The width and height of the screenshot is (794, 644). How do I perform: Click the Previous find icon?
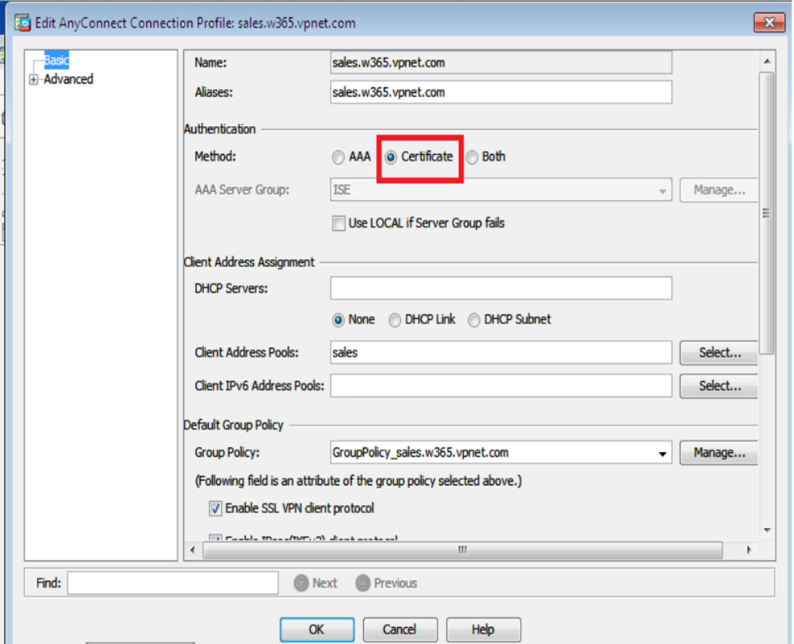coord(363,583)
